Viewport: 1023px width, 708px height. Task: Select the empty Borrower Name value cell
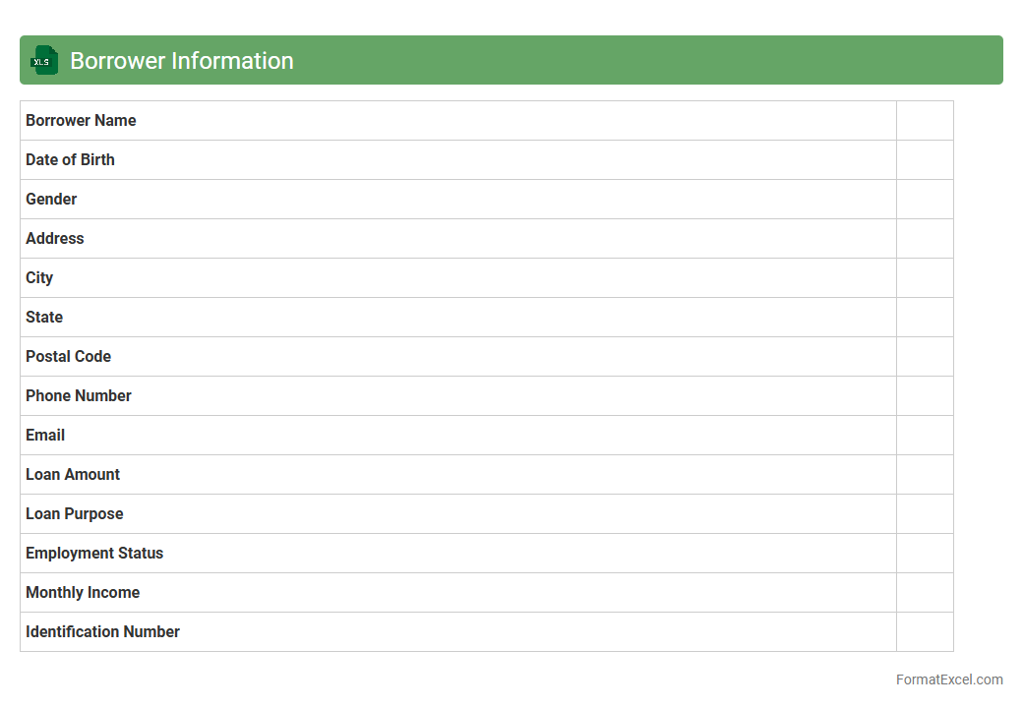[925, 121]
